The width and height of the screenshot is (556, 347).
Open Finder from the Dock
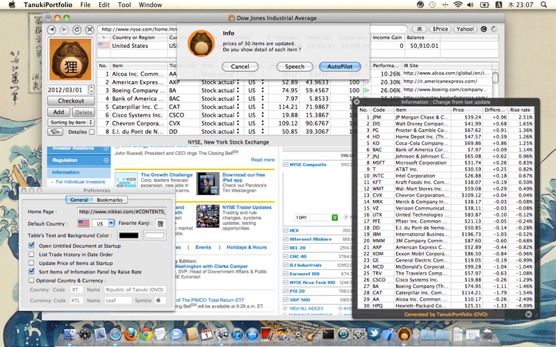pos(70,335)
